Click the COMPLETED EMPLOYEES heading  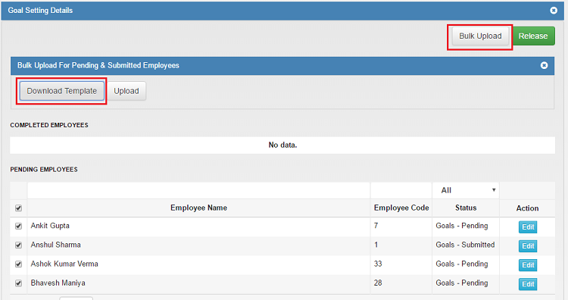[49, 125]
